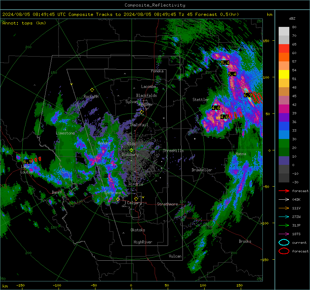
Task: Click the Composite_Reflectivity title
Action: click(x=155, y=5)
